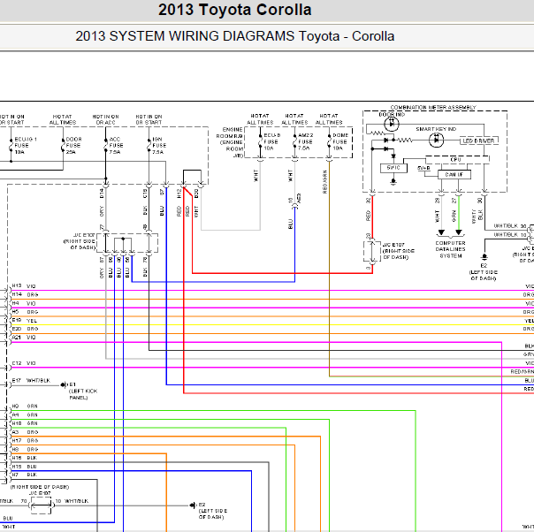Click the E19 YEL terminal label

click(24, 321)
